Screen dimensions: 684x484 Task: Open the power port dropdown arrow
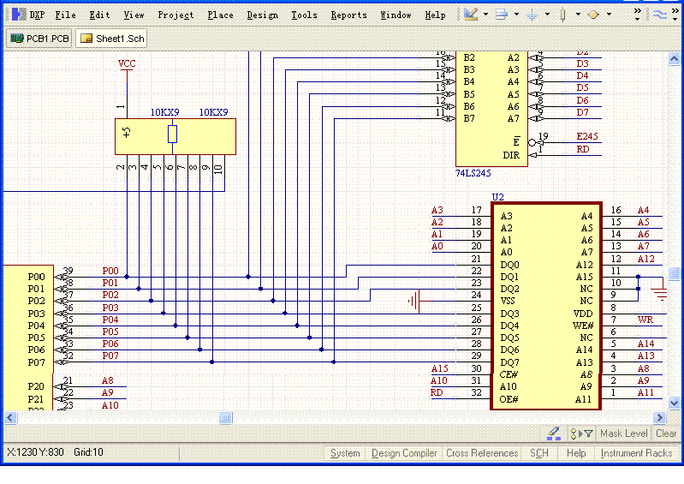coord(547,15)
